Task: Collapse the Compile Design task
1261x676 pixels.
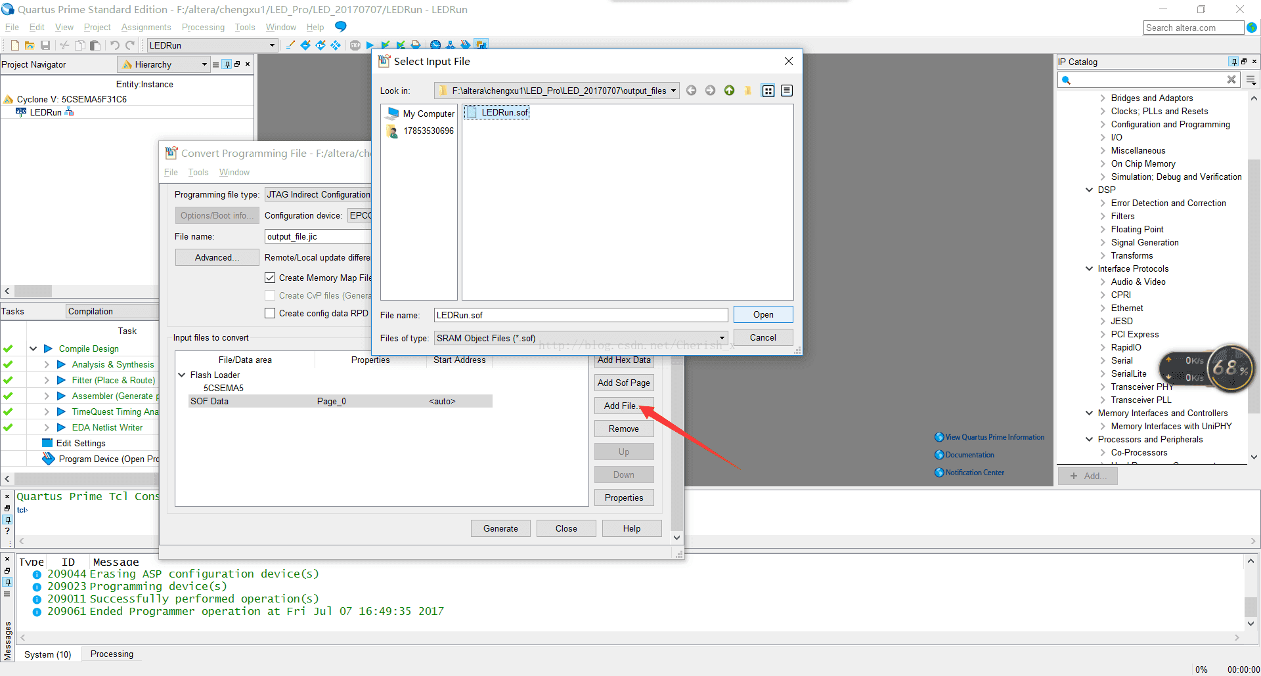Action: [33, 349]
